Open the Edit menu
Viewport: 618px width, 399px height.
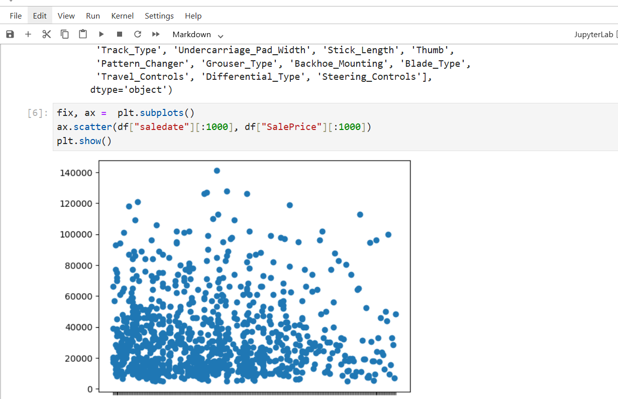pos(40,16)
